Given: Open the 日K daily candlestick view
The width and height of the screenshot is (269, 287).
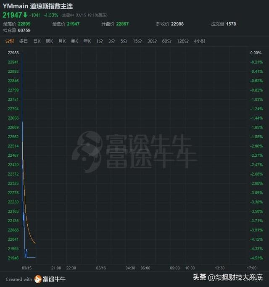Looking at the screenshot, I should coord(37,41).
